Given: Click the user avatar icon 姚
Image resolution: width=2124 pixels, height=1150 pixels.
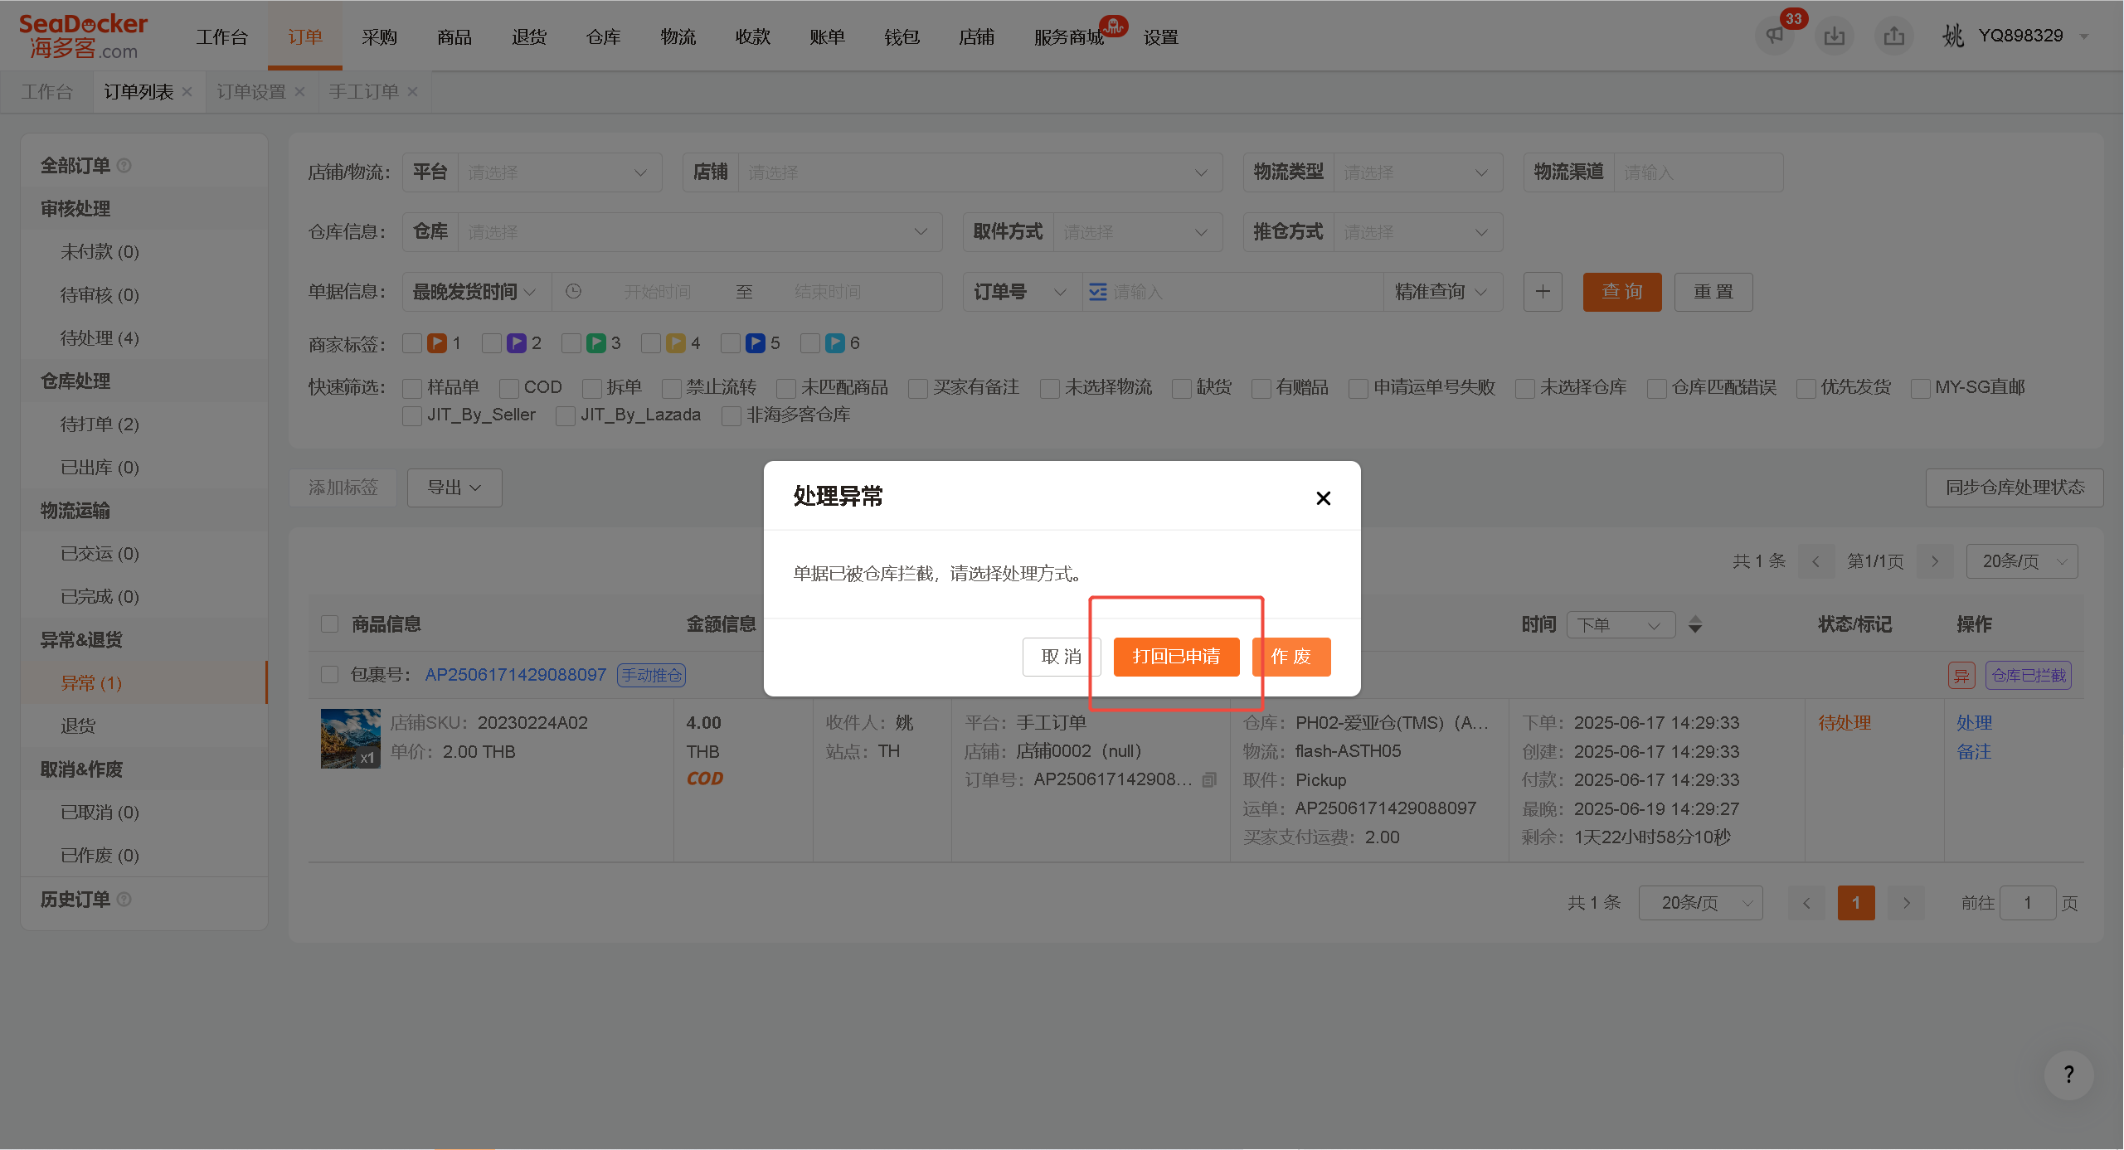Looking at the screenshot, I should click(x=1953, y=36).
